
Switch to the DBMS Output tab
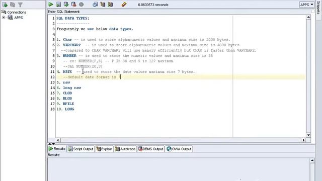pyautogui.click(x=150, y=149)
